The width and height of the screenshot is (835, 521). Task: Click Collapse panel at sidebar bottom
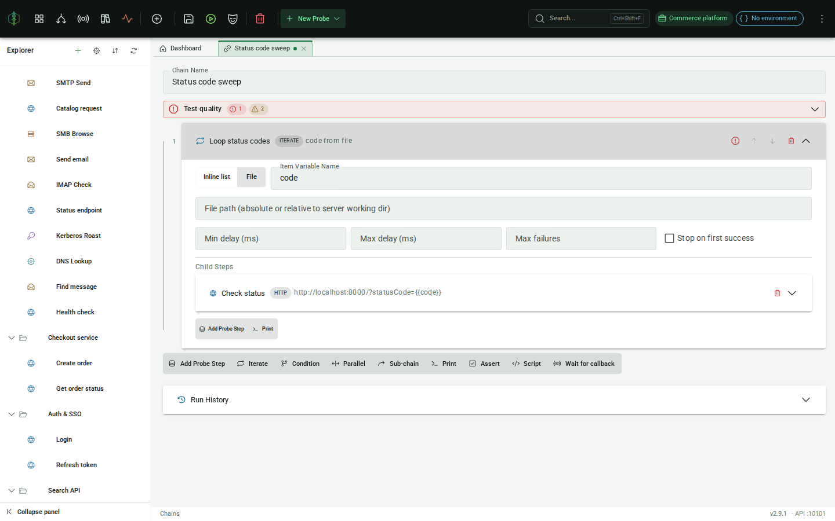click(34, 512)
